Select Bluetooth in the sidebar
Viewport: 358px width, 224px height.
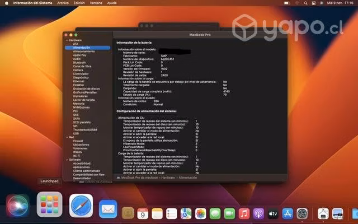coord(79,63)
